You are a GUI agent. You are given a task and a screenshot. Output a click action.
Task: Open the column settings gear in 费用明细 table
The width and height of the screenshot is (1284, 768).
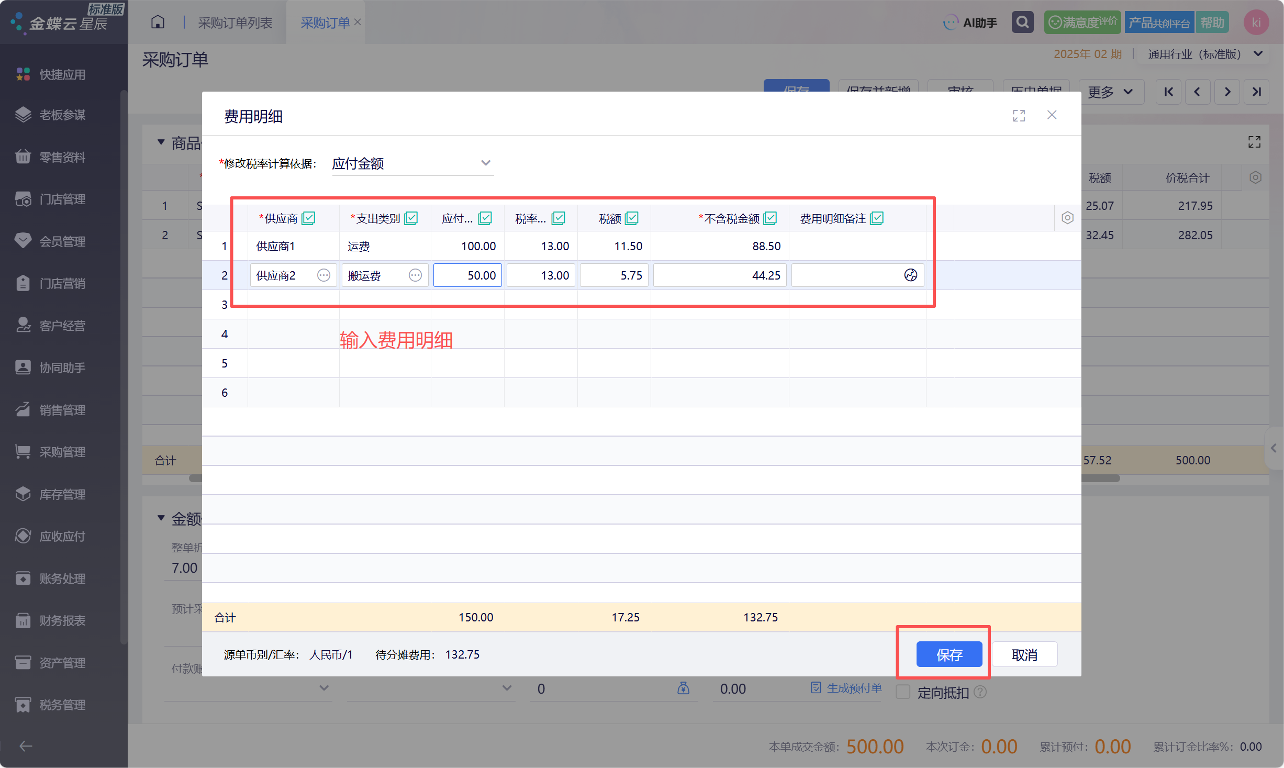(1067, 218)
